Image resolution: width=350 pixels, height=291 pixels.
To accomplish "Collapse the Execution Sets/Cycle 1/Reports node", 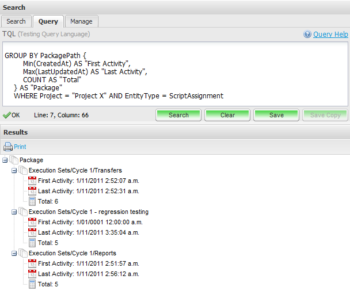I will pyautogui.click(x=14, y=253).
